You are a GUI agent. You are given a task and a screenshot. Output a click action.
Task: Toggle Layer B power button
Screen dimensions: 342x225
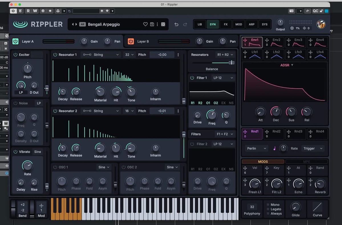[x=131, y=41]
